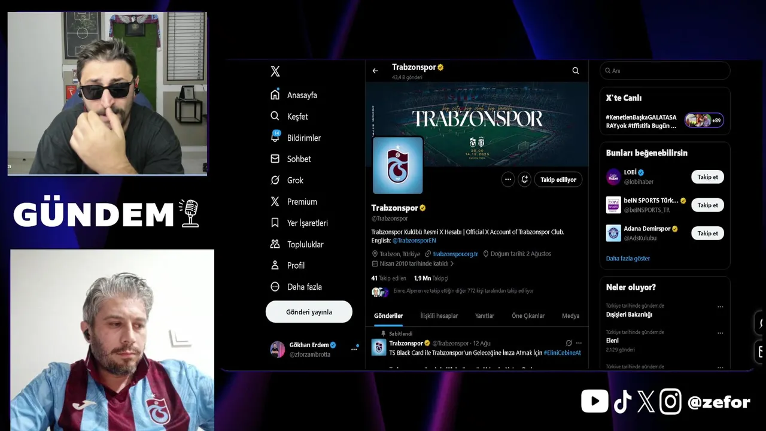
Task: View 1,9 Mn Takipçi list
Action: coord(431,278)
